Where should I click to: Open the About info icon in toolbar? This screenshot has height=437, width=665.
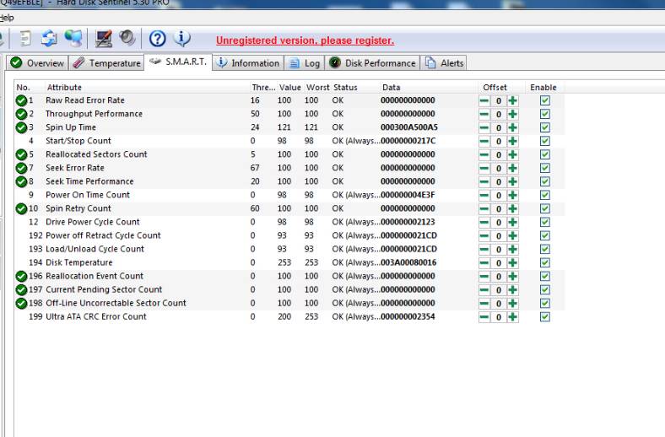click(182, 39)
